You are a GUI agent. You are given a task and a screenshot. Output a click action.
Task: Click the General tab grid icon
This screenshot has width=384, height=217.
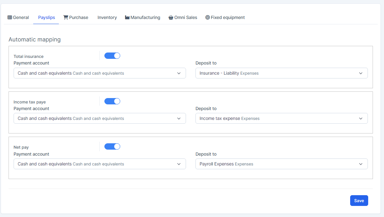(10, 17)
